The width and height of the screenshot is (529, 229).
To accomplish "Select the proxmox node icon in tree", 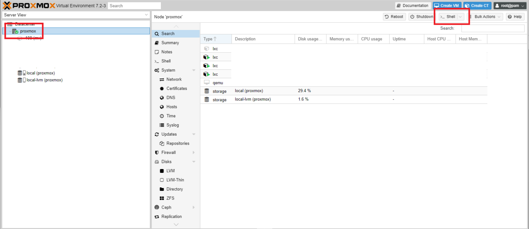I will [15, 31].
